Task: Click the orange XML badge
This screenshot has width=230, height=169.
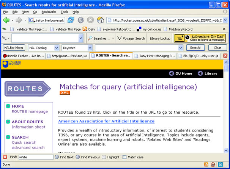Action: tap(65, 93)
